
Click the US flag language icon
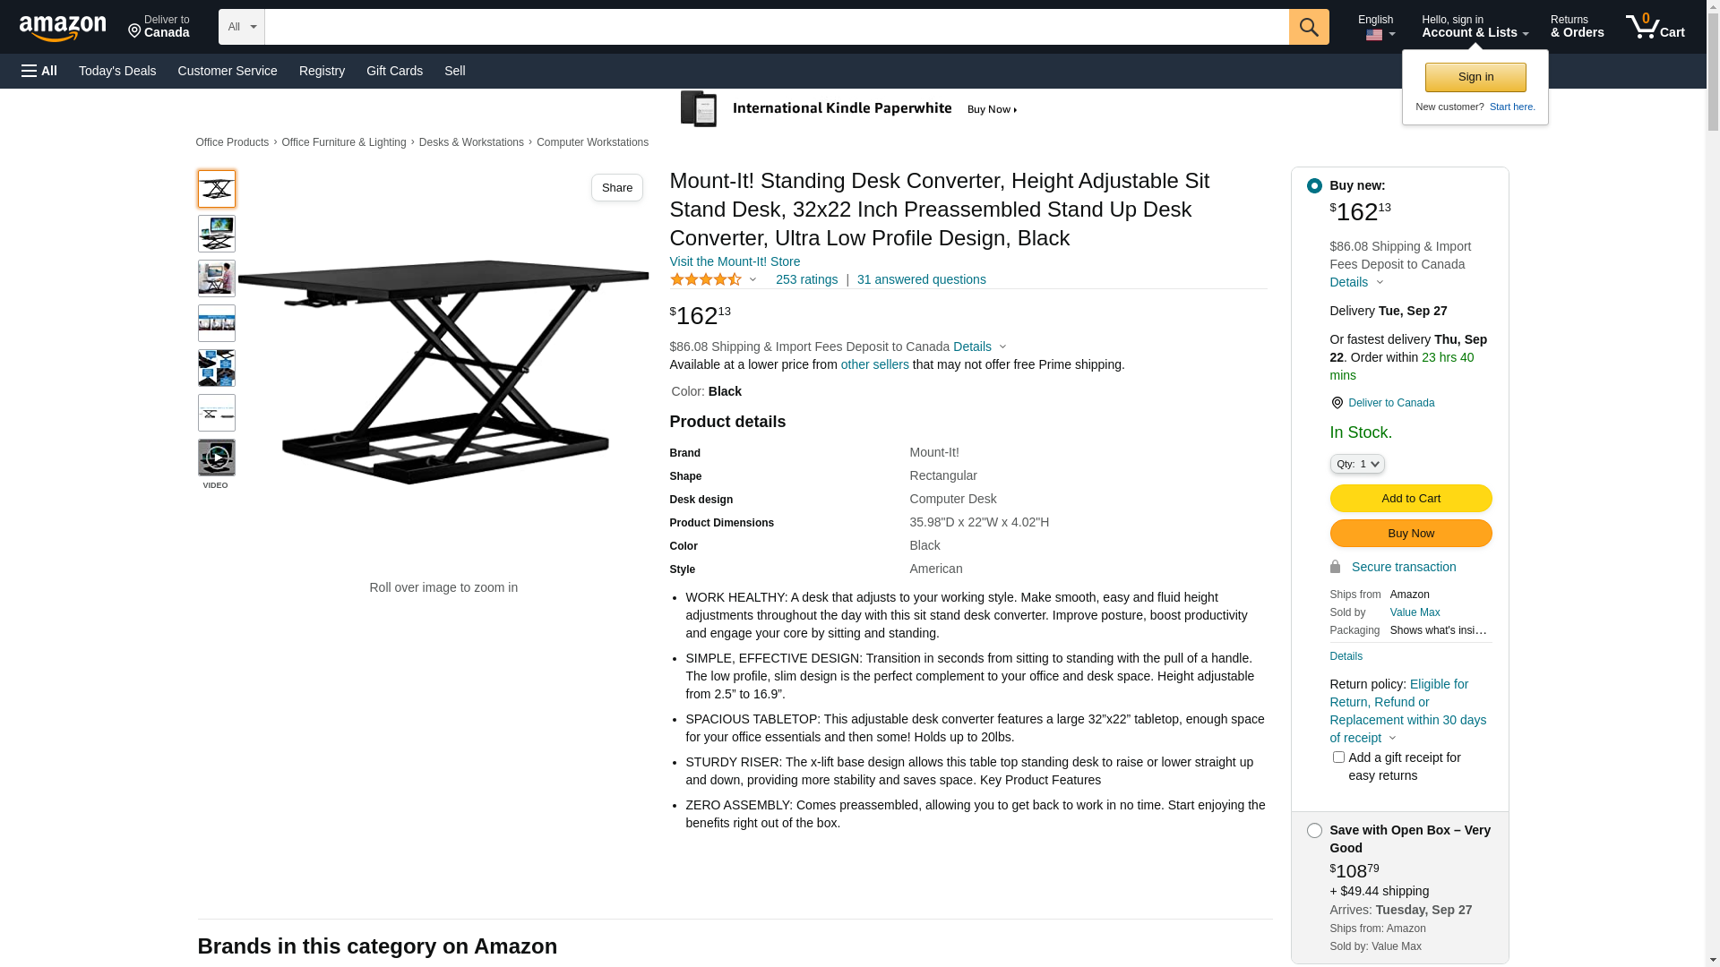click(x=1374, y=35)
